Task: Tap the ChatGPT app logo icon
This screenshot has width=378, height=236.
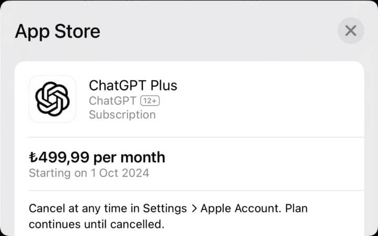Action: (x=52, y=99)
